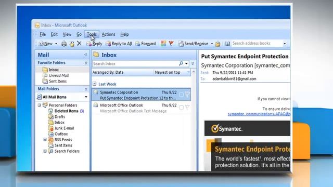Open the symantec_communications-APAC link
The height and width of the screenshot is (187, 333).
tap(259, 114)
